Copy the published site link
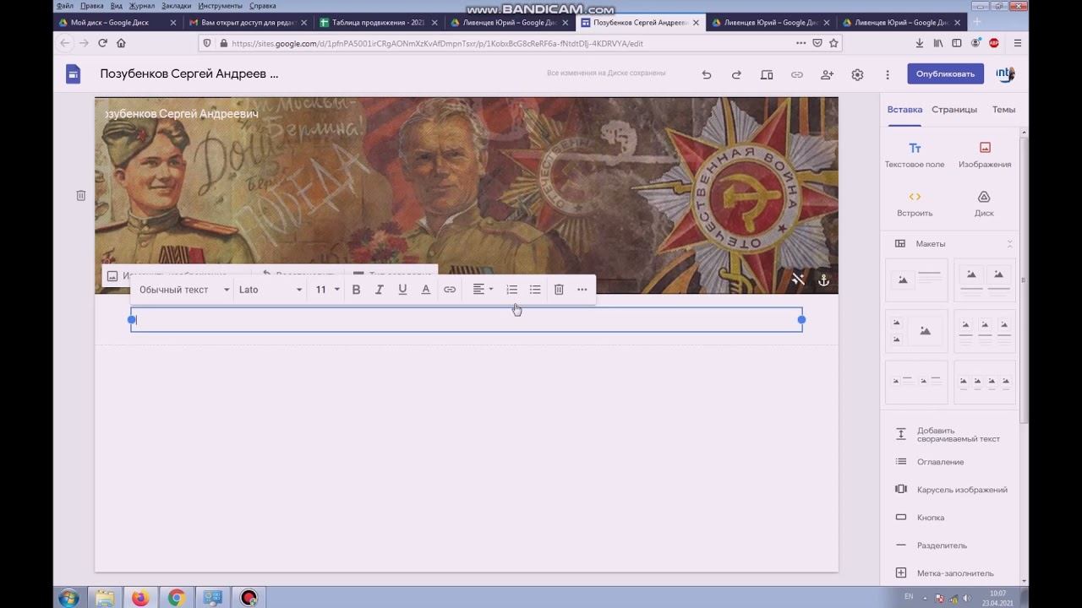Viewport: 1082px width, 608px height. [x=797, y=75]
